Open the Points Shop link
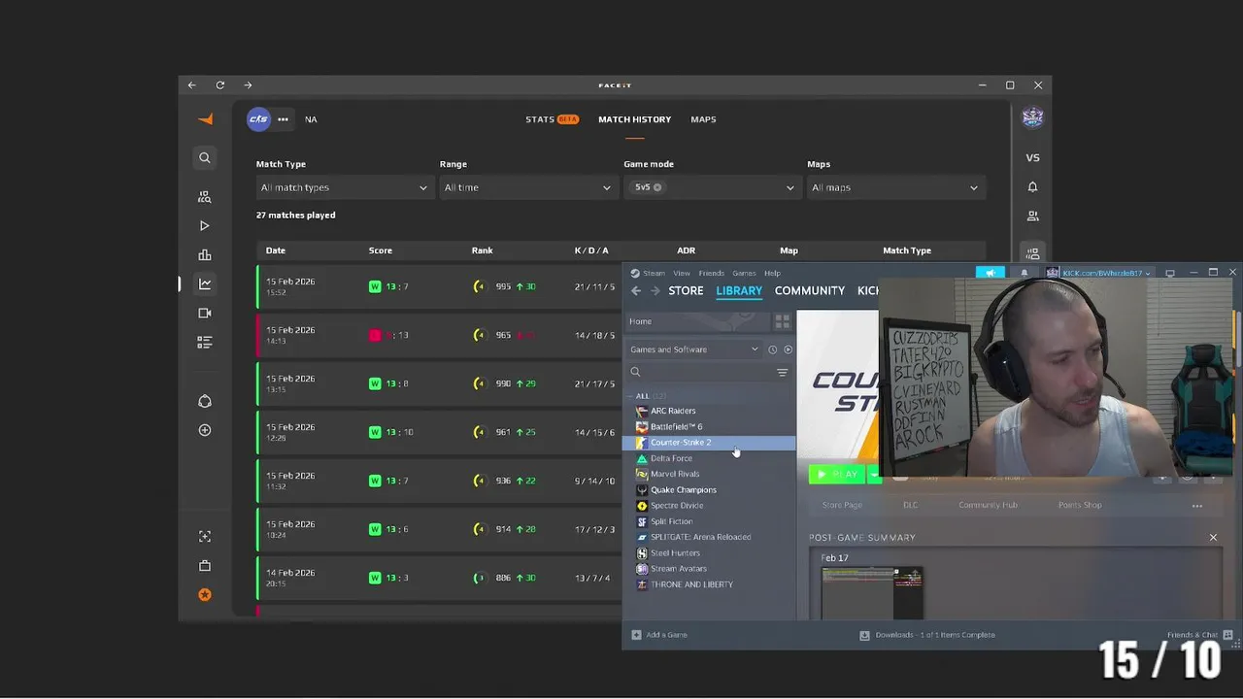The height and width of the screenshot is (699, 1243). (x=1080, y=505)
